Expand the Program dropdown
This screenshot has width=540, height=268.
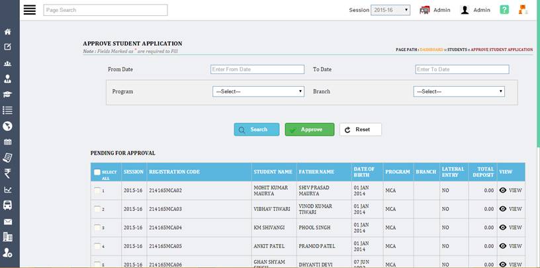[x=258, y=91]
